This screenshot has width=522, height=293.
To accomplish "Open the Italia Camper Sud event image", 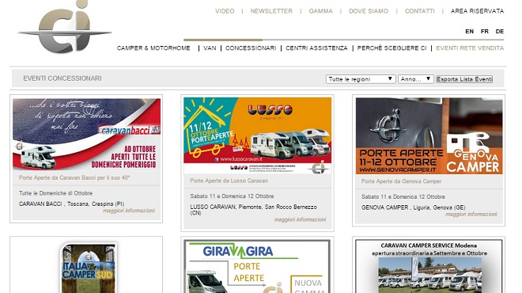I will point(89,268).
